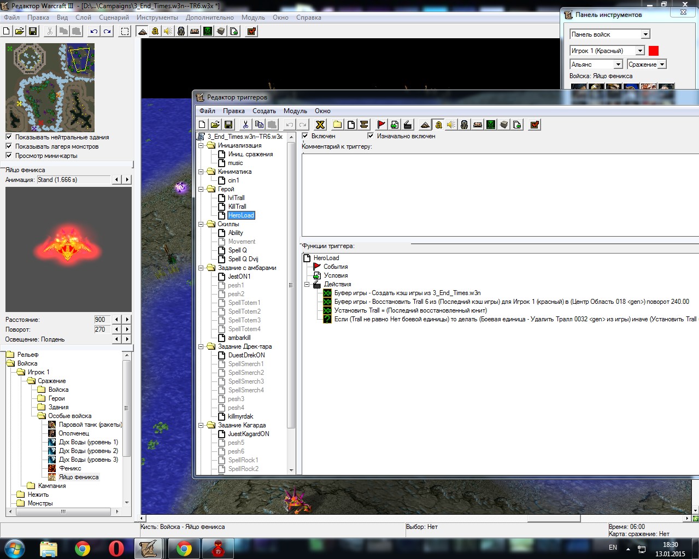
Task: Open Terrain Editor icon in main window toolbar
Action: 142,31
